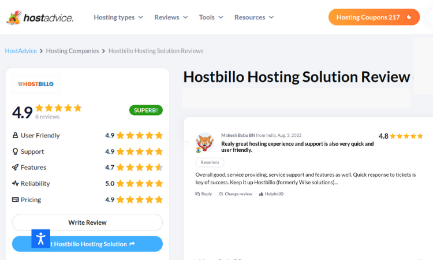Click the Reliability 5.0 stars
Screen dimensions: 433x260
140,184
